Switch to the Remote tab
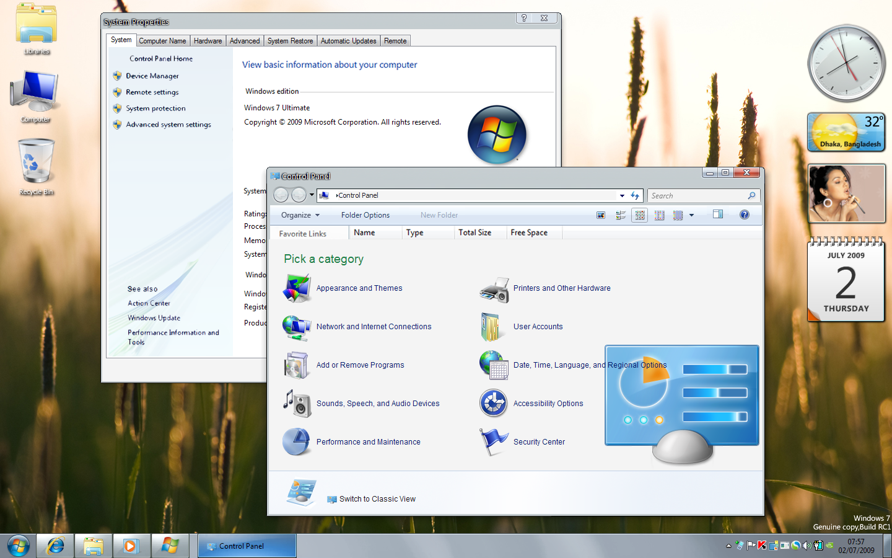Screen dimensions: 892x558 [x=395, y=41]
